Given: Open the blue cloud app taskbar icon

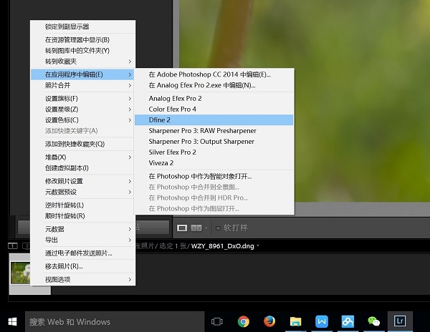Looking at the screenshot, I should tap(348, 321).
